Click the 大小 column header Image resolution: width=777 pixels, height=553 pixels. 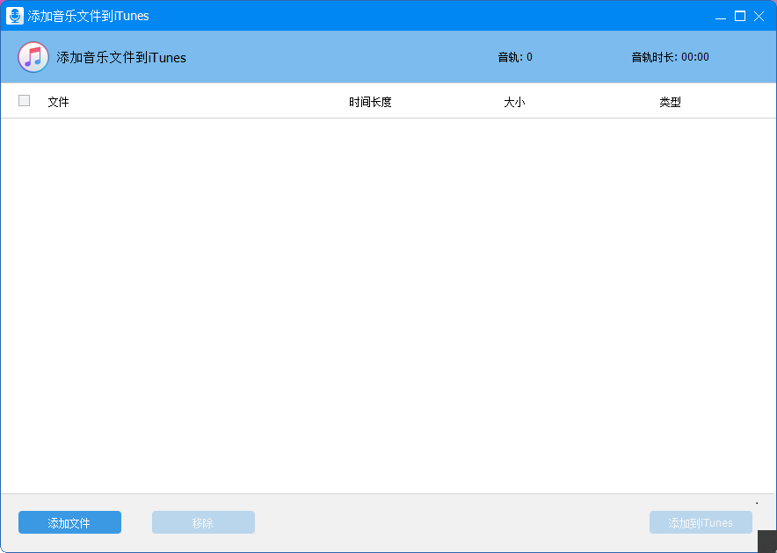click(514, 102)
